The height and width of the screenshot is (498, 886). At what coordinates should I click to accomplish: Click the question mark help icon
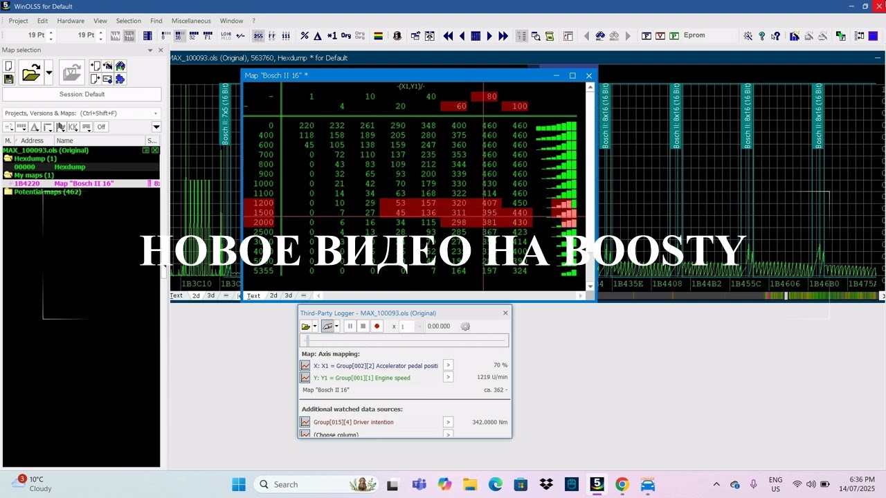coord(762,36)
